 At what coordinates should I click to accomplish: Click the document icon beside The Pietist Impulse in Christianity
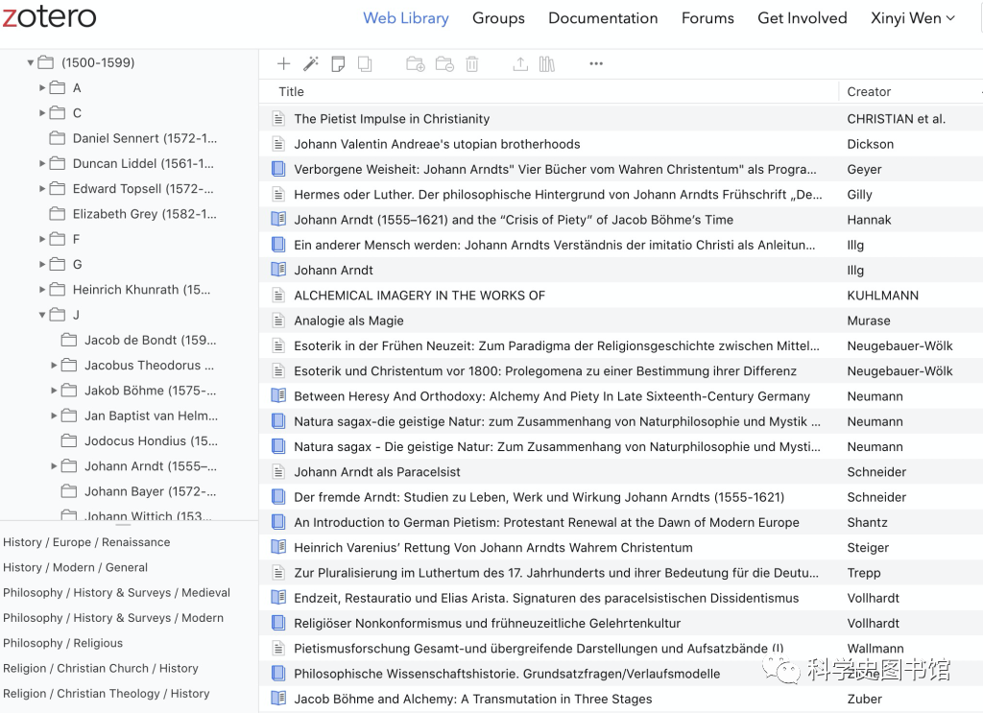278,119
